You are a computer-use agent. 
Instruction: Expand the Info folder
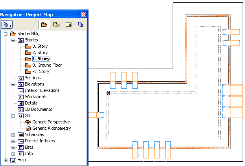[13, 154]
